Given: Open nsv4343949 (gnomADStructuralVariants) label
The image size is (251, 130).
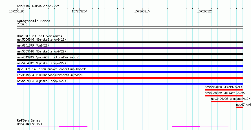Looking at the screenshot, I should pos(48,57).
